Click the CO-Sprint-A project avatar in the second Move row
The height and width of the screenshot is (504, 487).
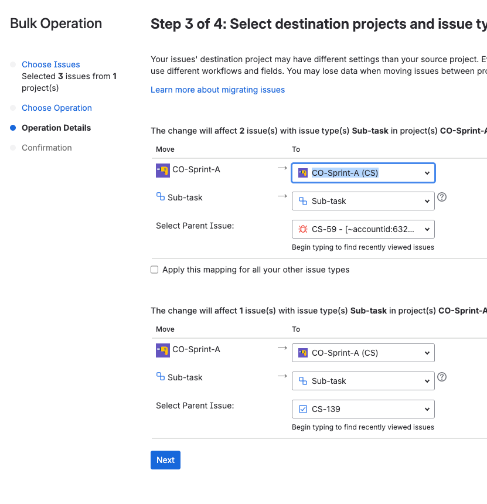tap(162, 350)
